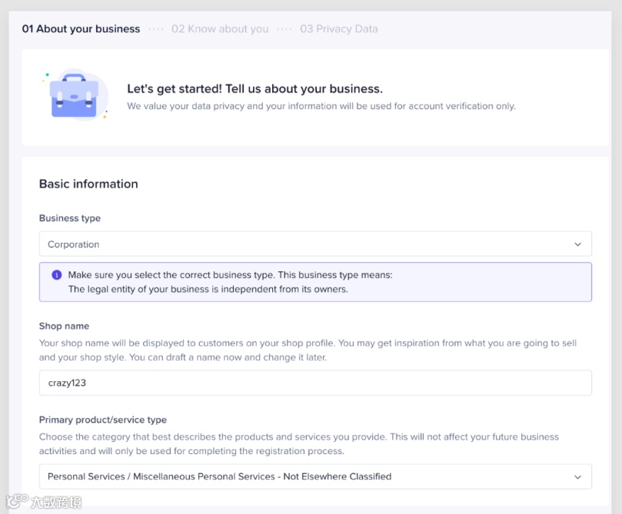Image resolution: width=622 pixels, height=514 pixels.
Task: Click the Shop name field label
Action: point(65,326)
